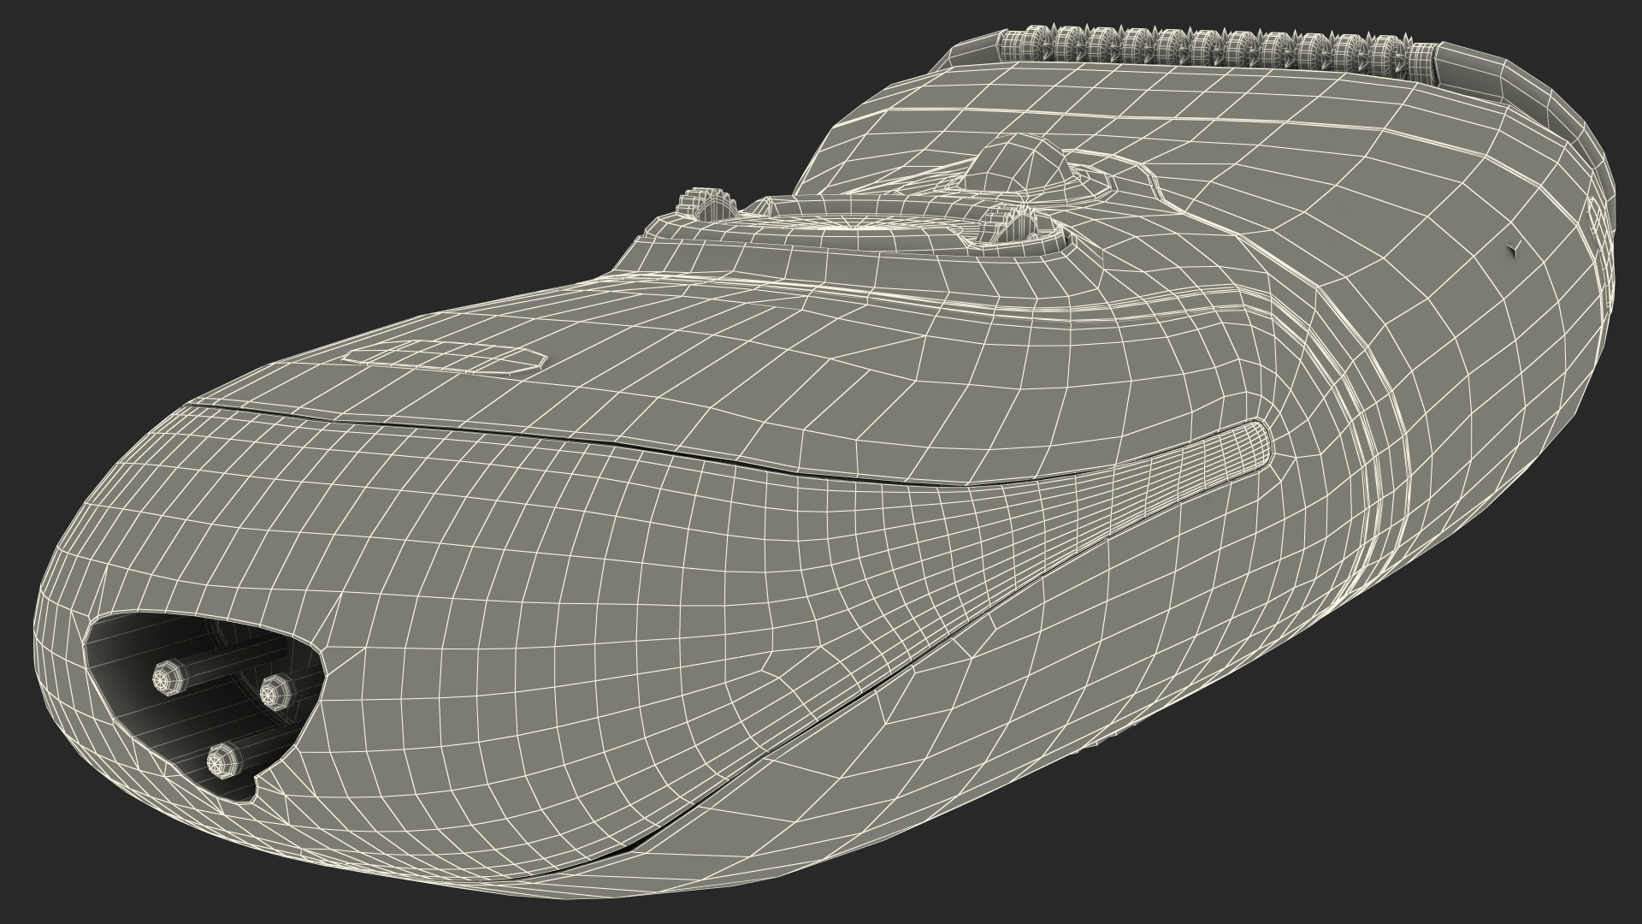Click the bottom hex bolt inside the opening
The width and height of the screenshot is (1642, 924).
[222, 758]
